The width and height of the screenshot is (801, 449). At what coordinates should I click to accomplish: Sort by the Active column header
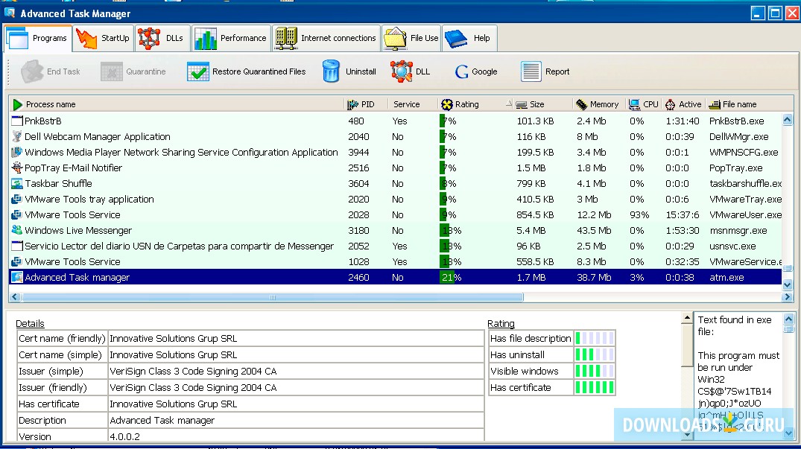click(x=684, y=104)
